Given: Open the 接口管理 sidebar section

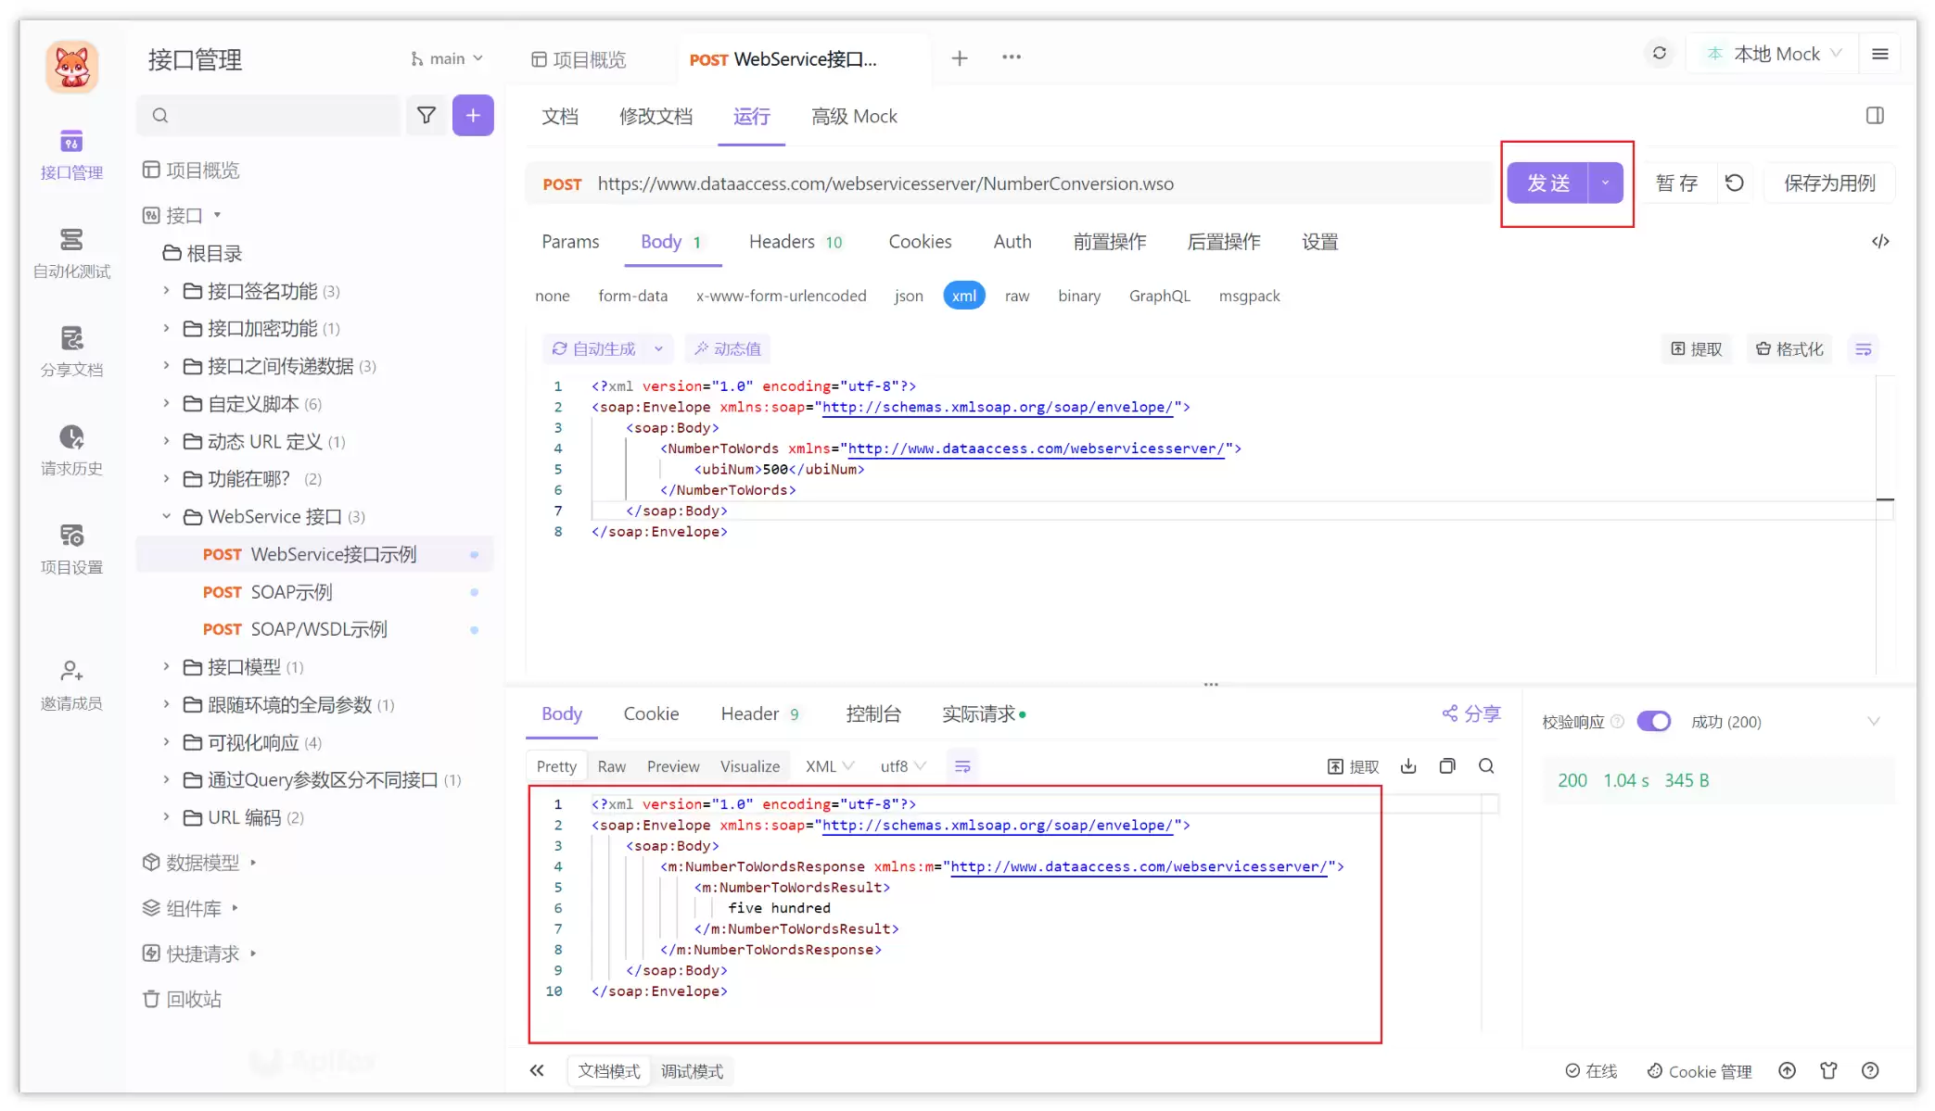Looking at the screenshot, I should [71, 155].
